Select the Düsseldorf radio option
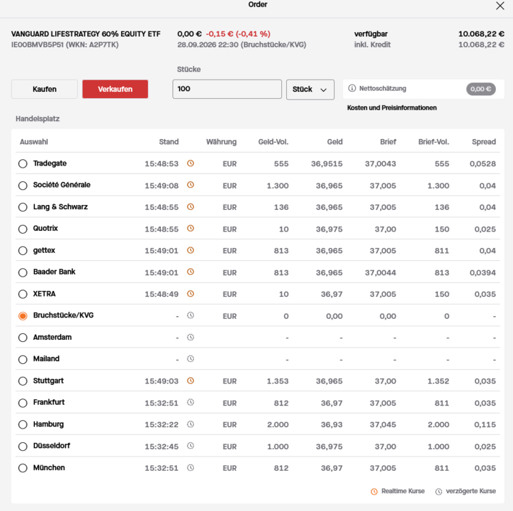The width and height of the screenshot is (513, 511). click(22, 446)
